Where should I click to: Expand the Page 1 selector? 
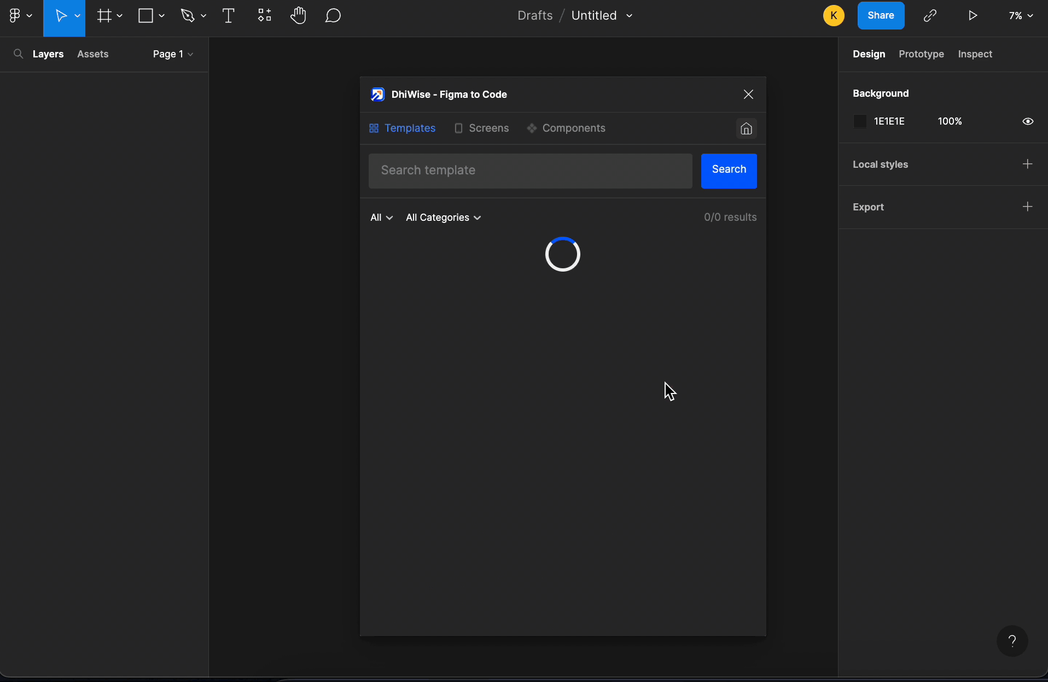173,54
